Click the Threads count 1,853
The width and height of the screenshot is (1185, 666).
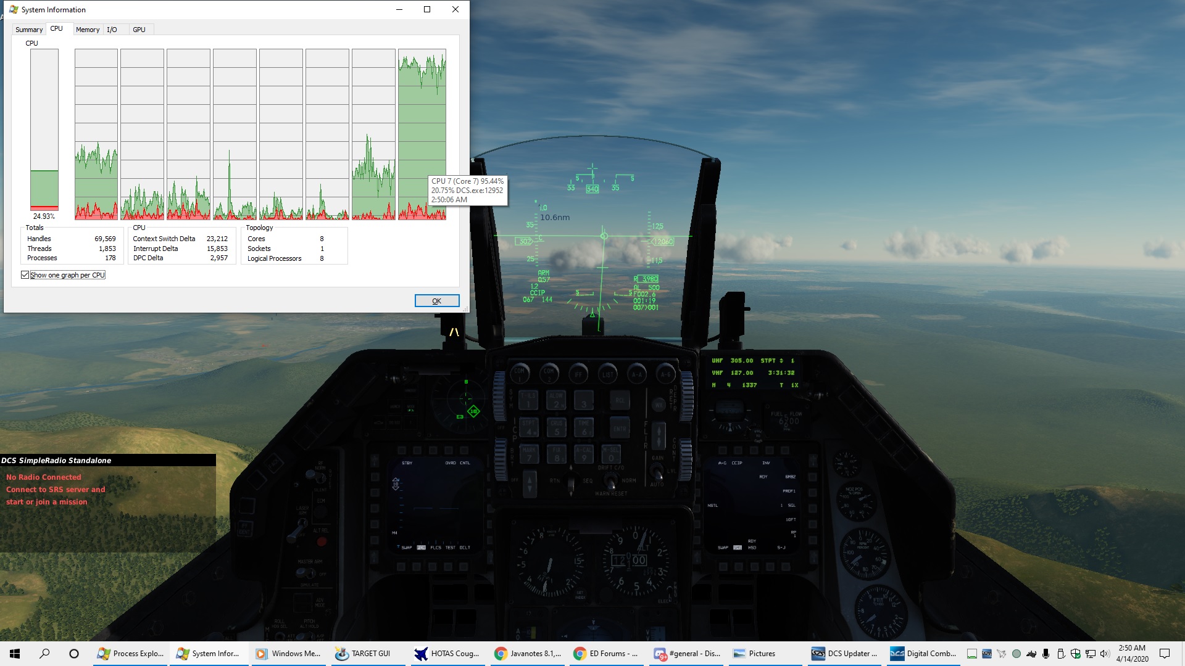pyautogui.click(x=107, y=249)
